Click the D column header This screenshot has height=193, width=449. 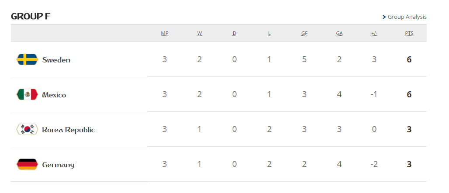point(235,33)
